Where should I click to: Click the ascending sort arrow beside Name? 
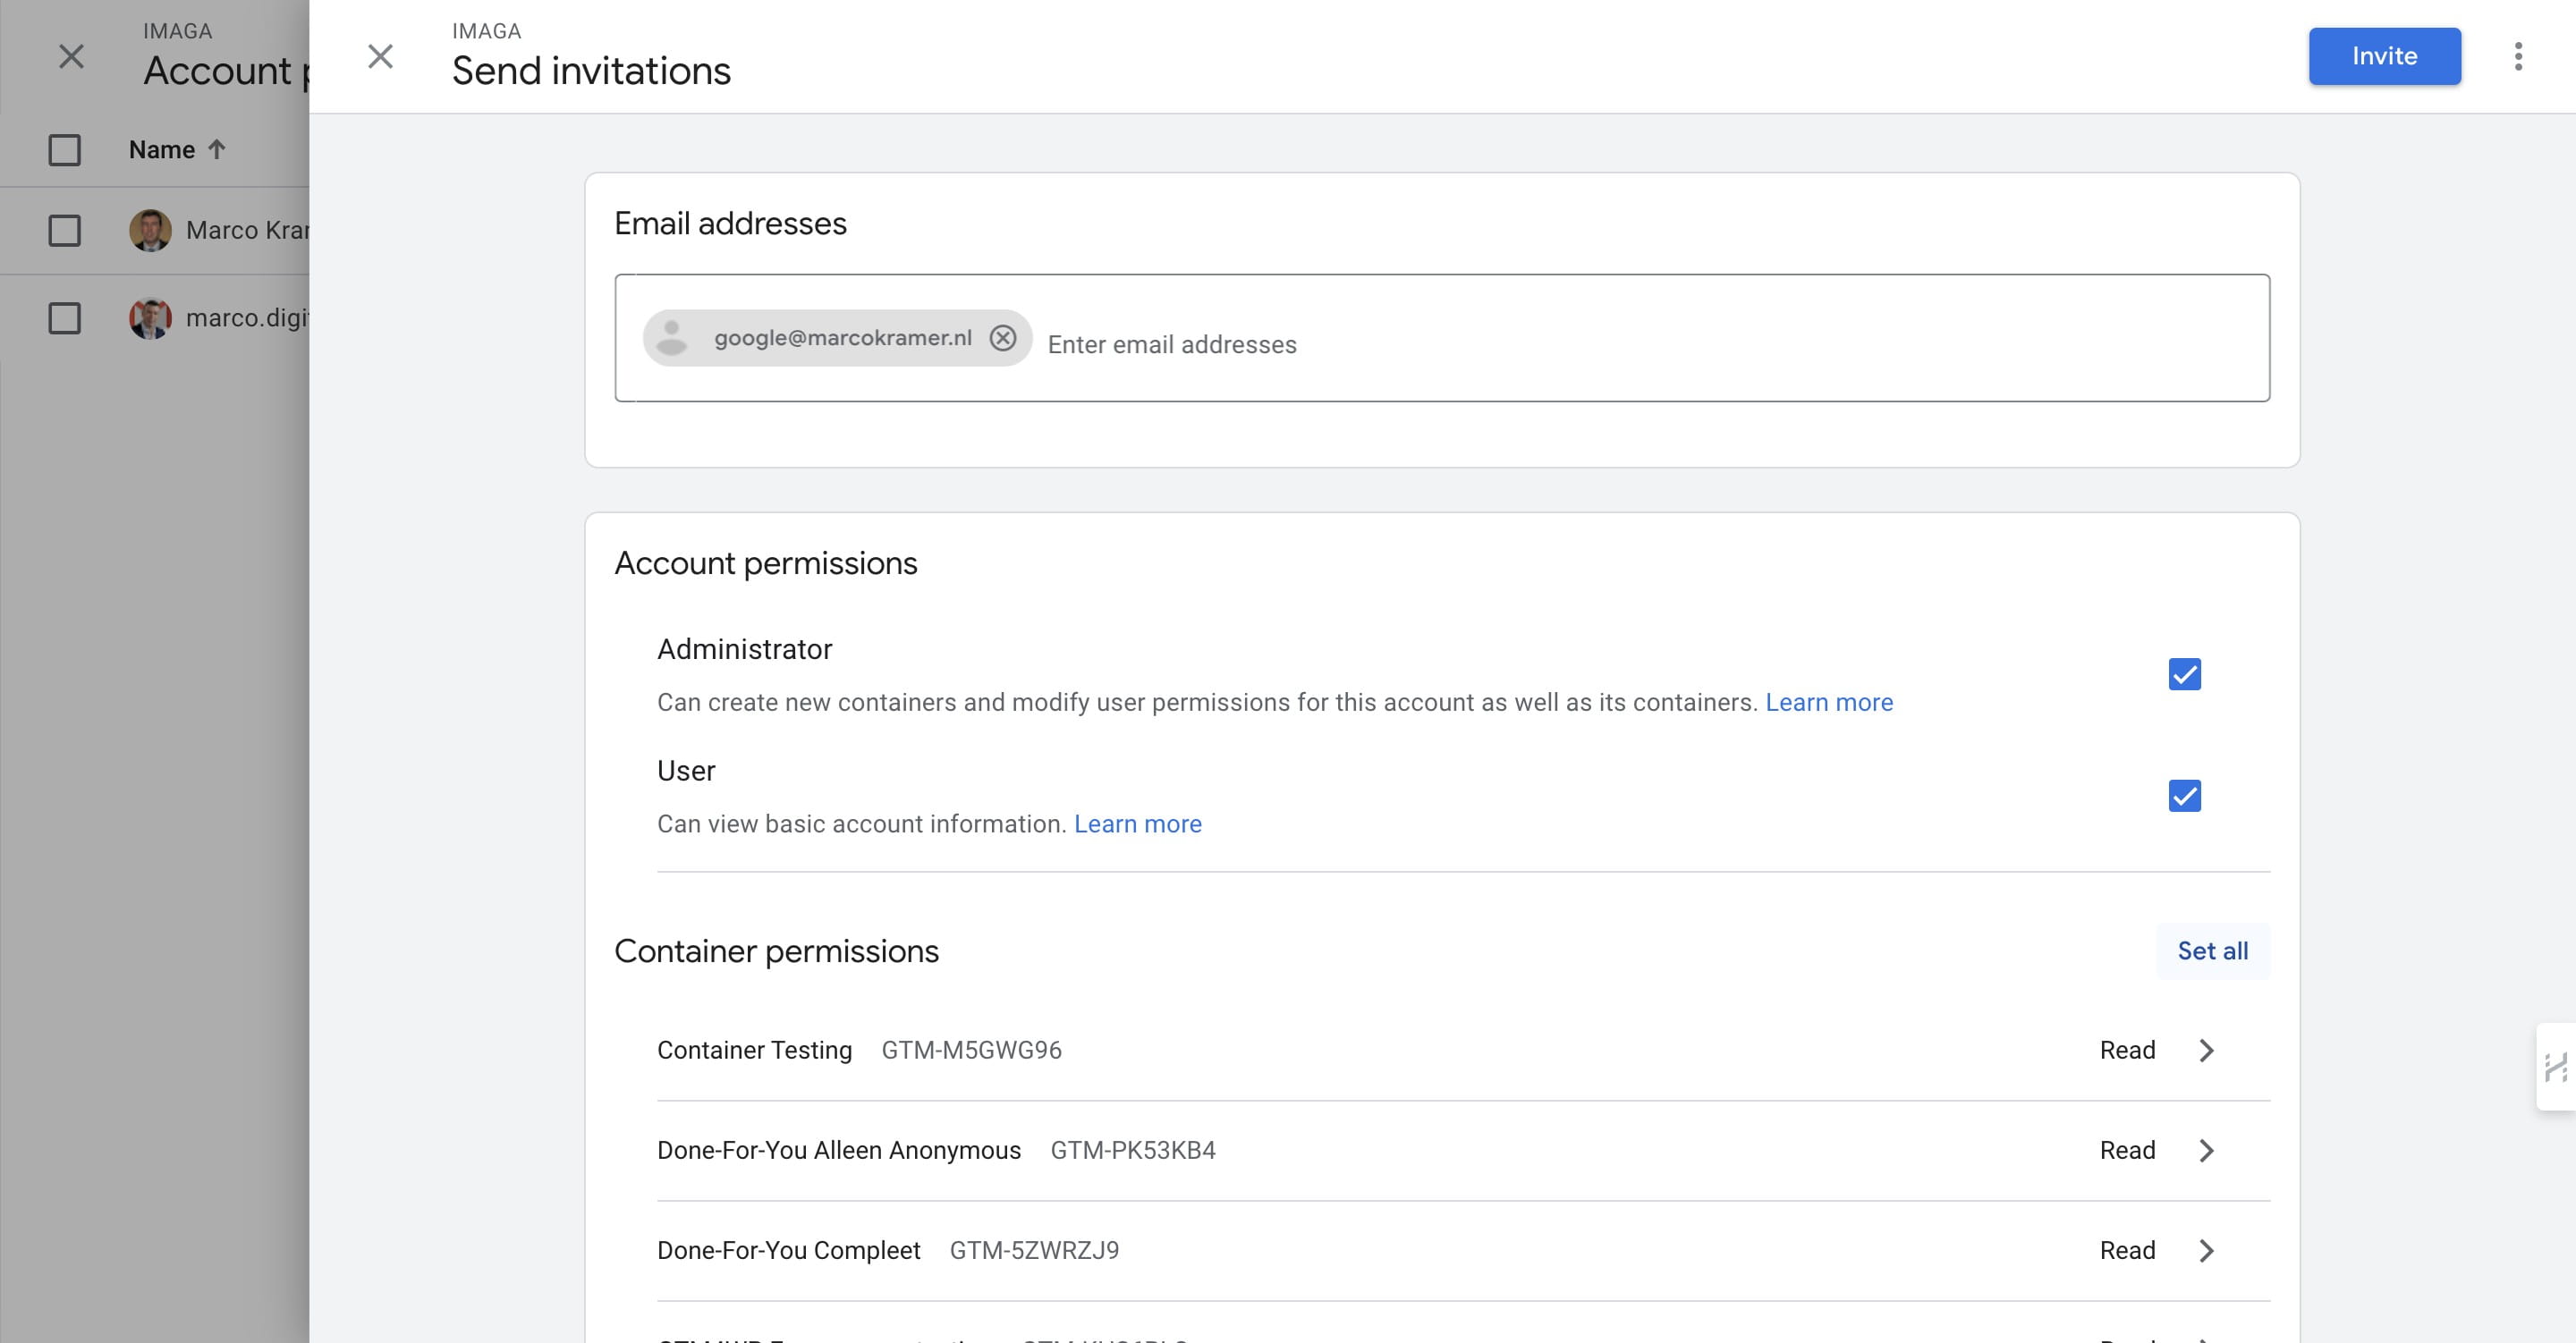[x=218, y=149]
